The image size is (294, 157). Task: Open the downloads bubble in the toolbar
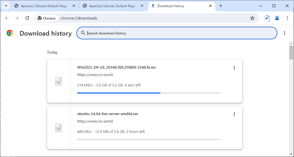click(x=267, y=18)
